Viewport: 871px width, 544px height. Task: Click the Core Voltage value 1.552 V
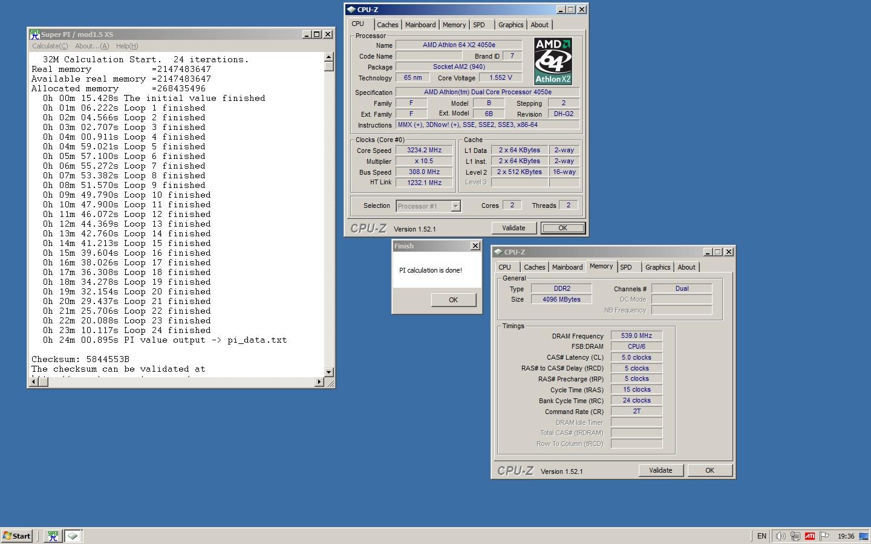(x=500, y=77)
